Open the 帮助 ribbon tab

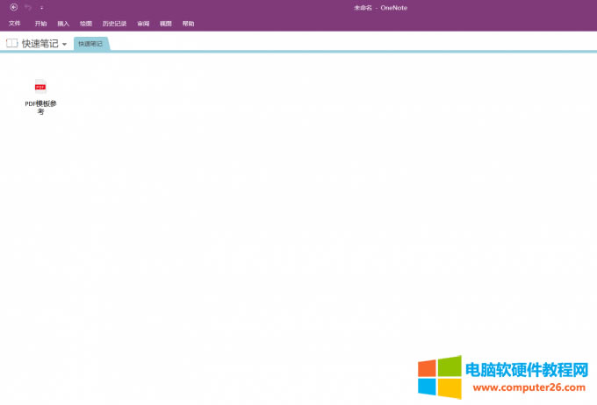click(x=189, y=24)
